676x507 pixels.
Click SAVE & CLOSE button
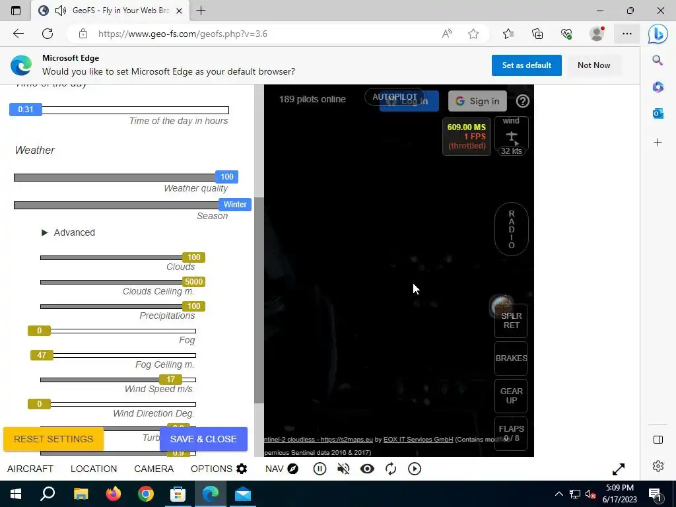[203, 439]
